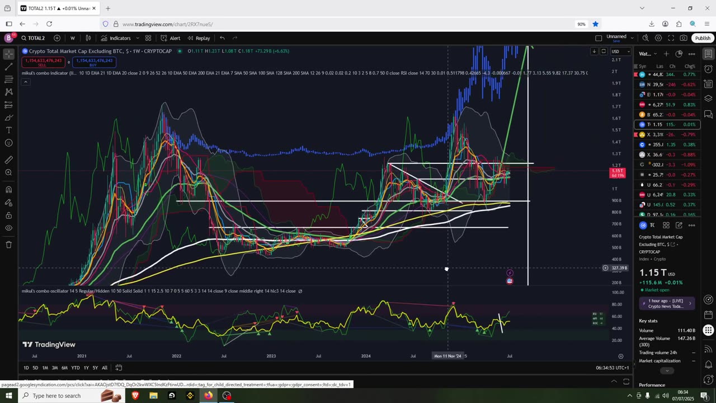Open the candlestick chart style menu
Viewport: 716px width, 403px height.
pos(88,38)
